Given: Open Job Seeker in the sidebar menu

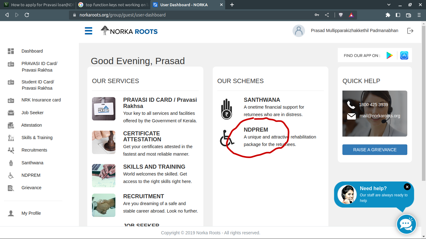Looking at the screenshot, I should pyautogui.click(x=32, y=113).
